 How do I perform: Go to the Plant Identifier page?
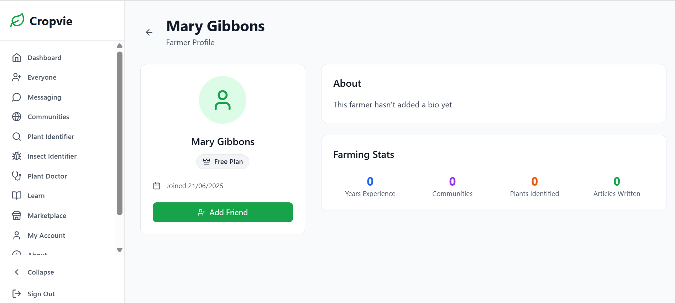click(x=51, y=137)
